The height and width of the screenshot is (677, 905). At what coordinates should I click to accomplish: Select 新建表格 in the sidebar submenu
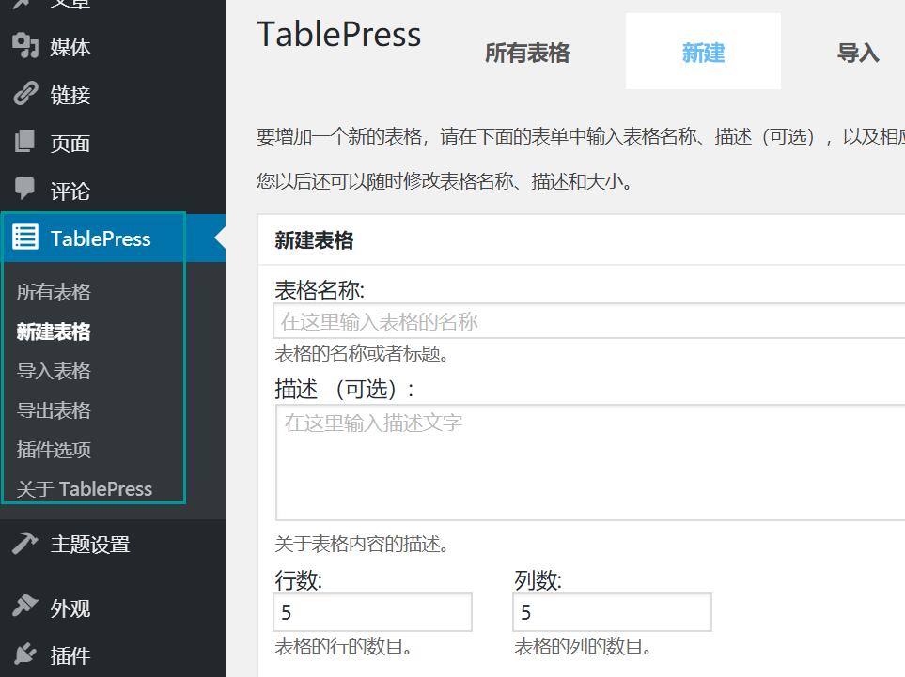pyautogui.click(x=54, y=331)
